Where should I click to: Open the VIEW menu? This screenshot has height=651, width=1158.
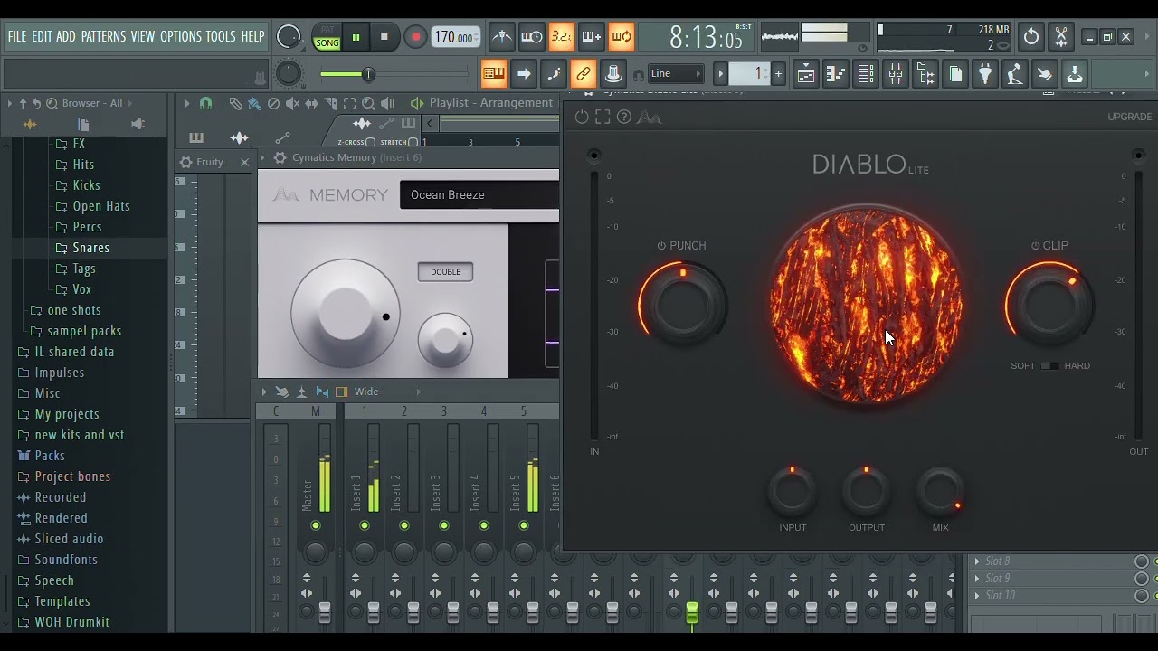143,36
